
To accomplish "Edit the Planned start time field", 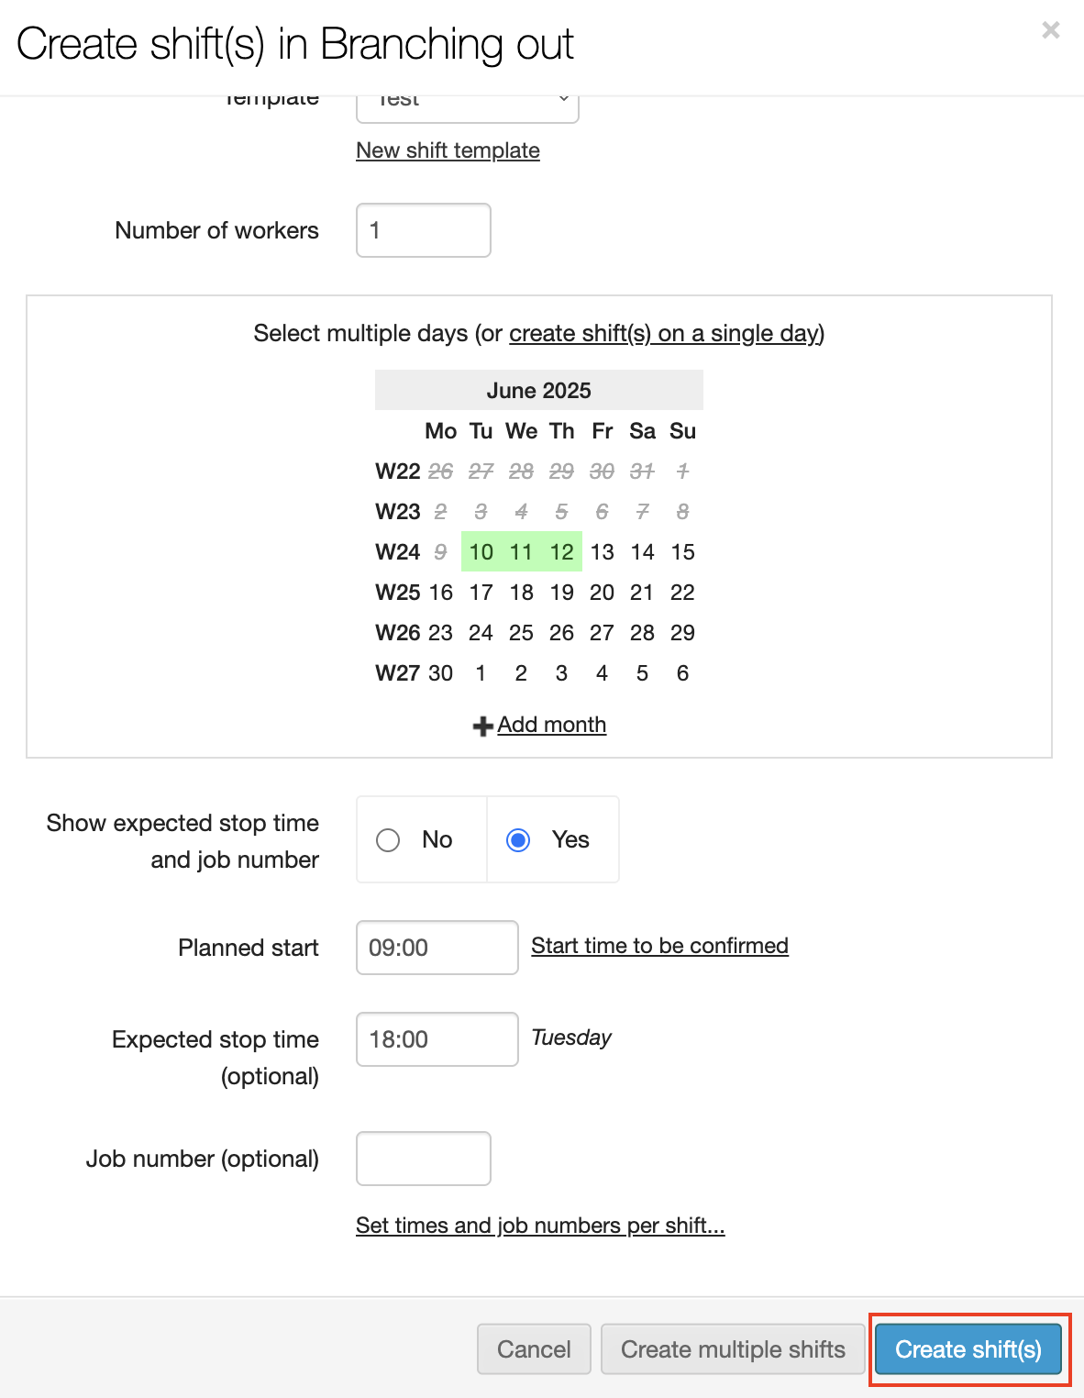I will 437,948.
